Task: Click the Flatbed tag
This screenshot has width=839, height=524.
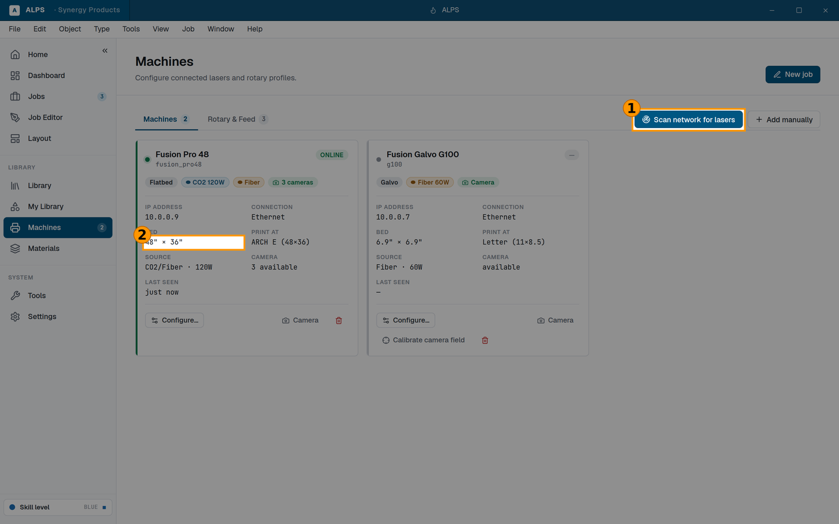Action: pyautogui.click(x=161, y=183)
